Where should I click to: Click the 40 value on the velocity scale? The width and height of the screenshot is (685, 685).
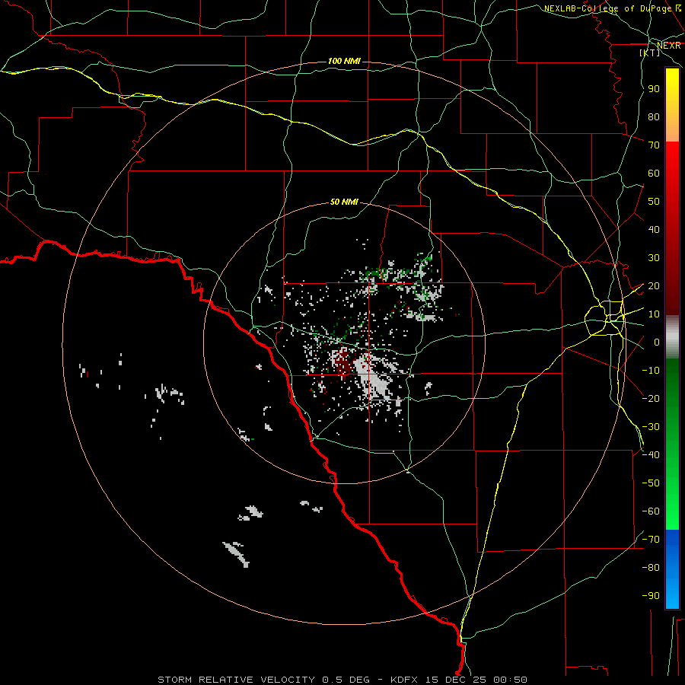tap(654, 230)
